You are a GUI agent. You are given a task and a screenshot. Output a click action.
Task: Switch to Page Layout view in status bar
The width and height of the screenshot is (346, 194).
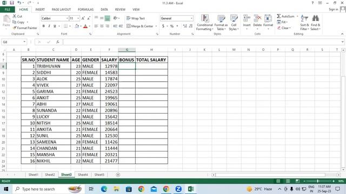tap(288, 181)
